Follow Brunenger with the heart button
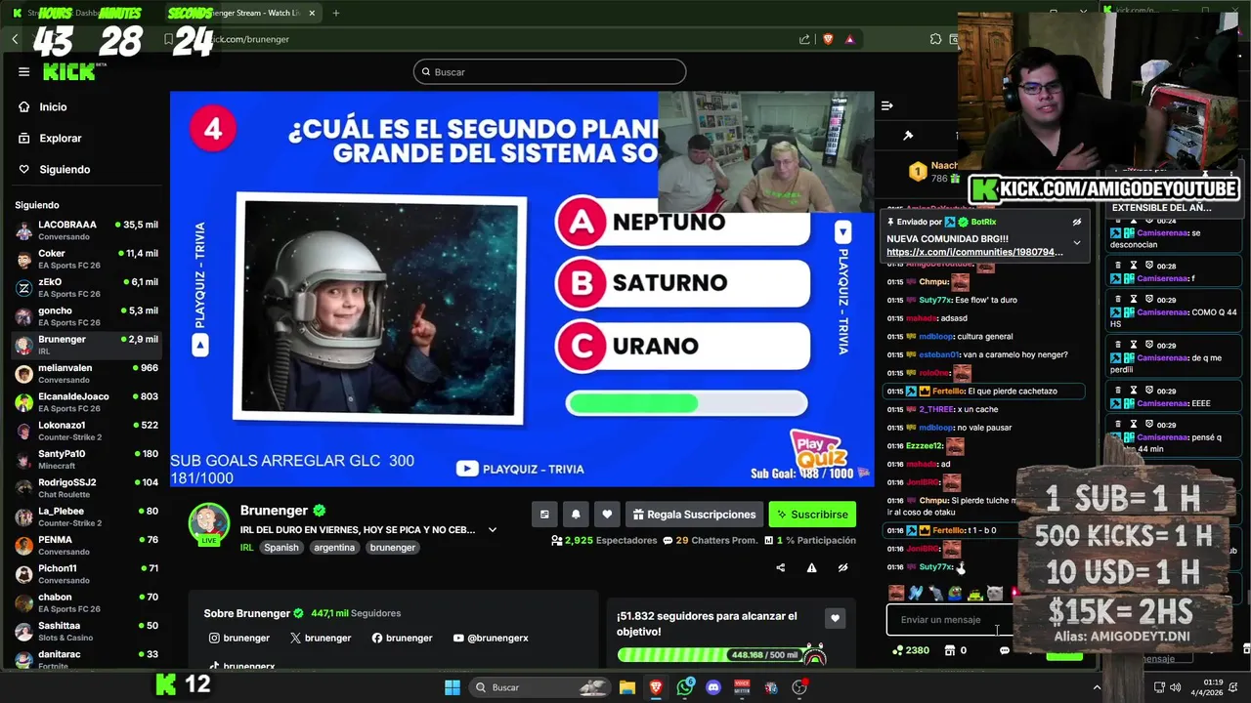Image resolution: width=1251 pixels, height=703 pixels. (607, 515)
